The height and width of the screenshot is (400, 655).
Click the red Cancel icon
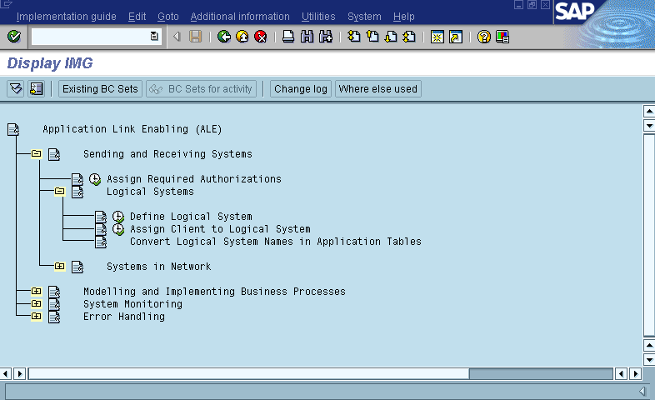tap(261, 37)
